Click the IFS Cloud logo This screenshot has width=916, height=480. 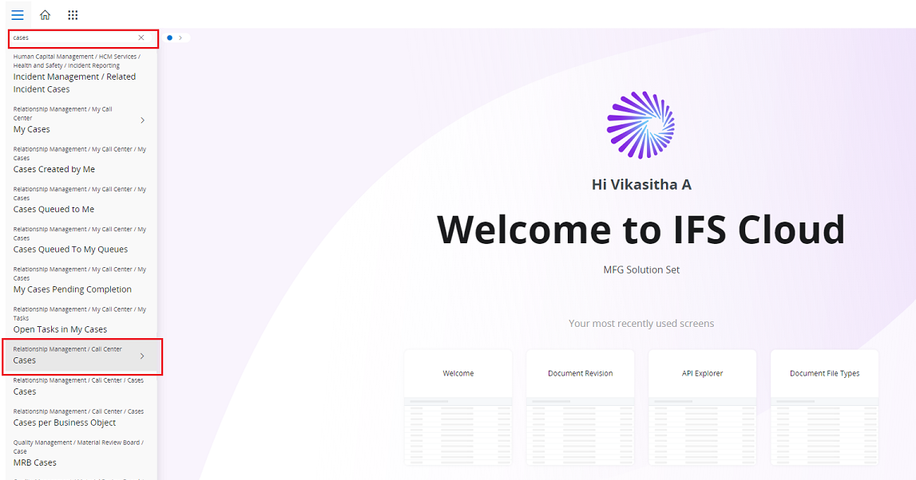(640, 125)
